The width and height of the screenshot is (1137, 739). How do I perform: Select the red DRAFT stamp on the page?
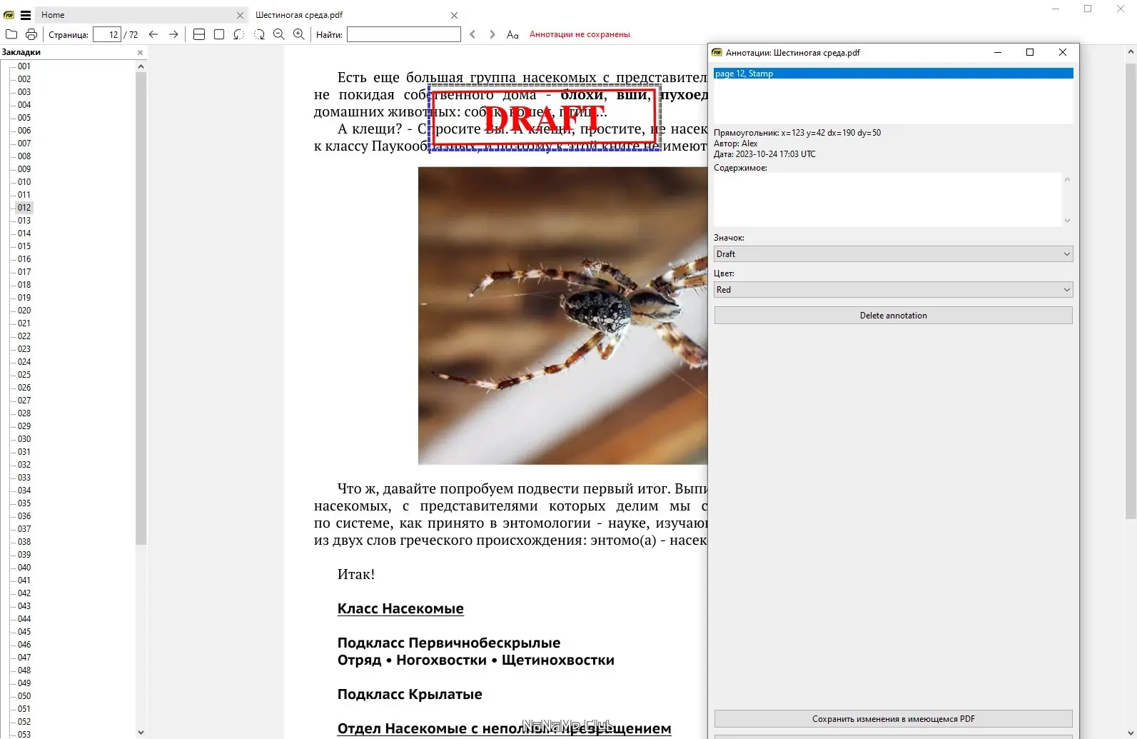[x=544, y=119]
